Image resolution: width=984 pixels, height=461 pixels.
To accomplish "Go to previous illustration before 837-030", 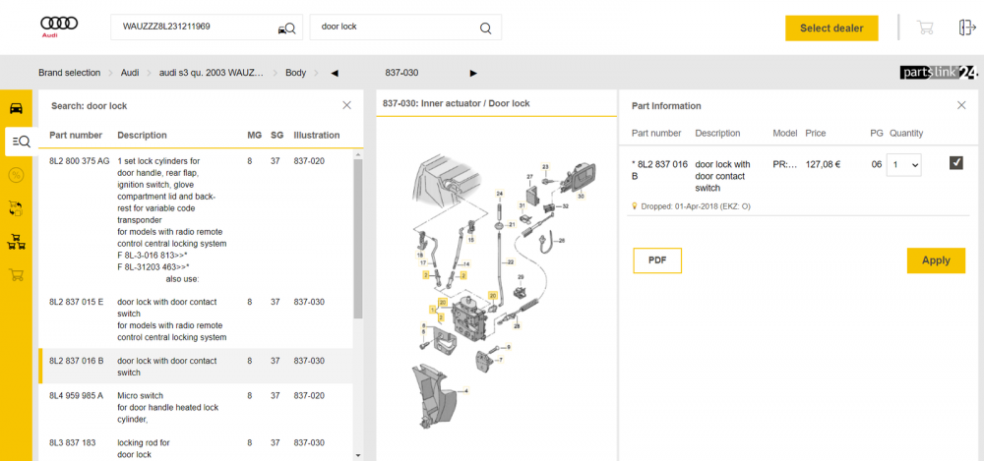I will [x=335, y=73].
